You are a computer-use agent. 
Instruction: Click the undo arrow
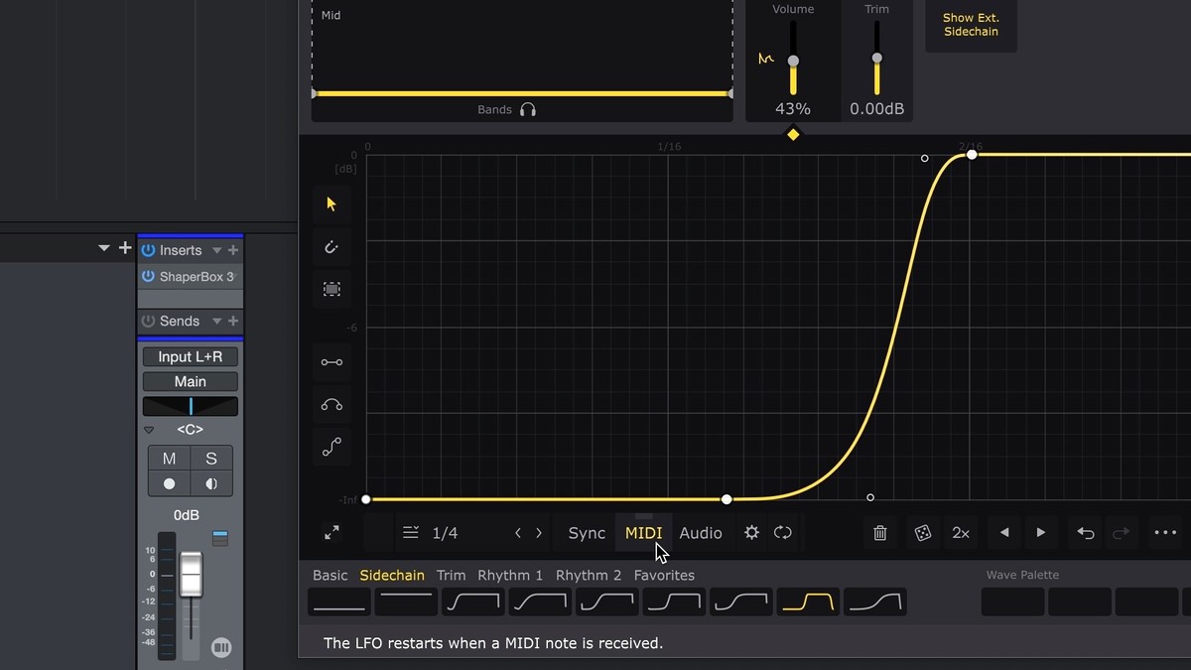[x=1086, y=533]
